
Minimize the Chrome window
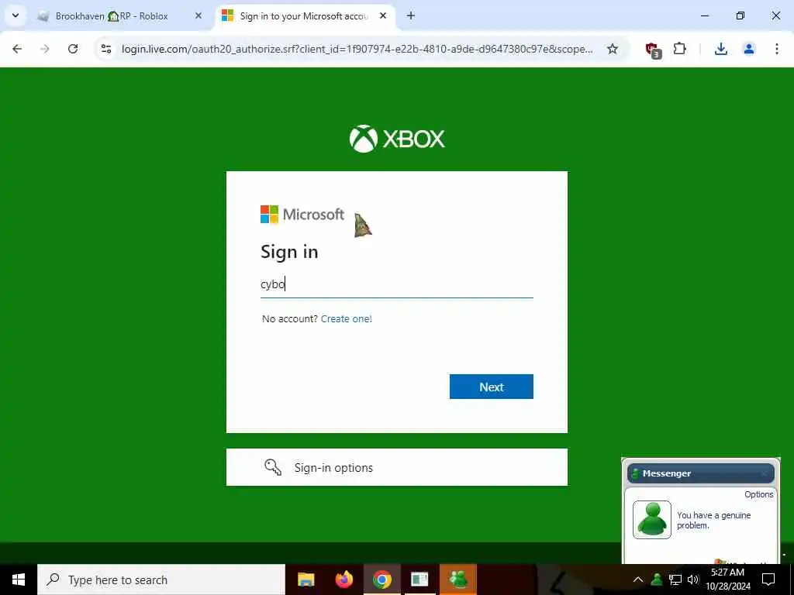pyautogui.click(x=704, y=15)
